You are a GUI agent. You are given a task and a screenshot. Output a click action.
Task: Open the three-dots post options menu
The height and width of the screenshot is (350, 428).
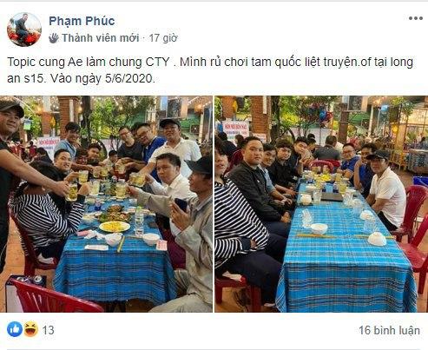pos(416,18)
